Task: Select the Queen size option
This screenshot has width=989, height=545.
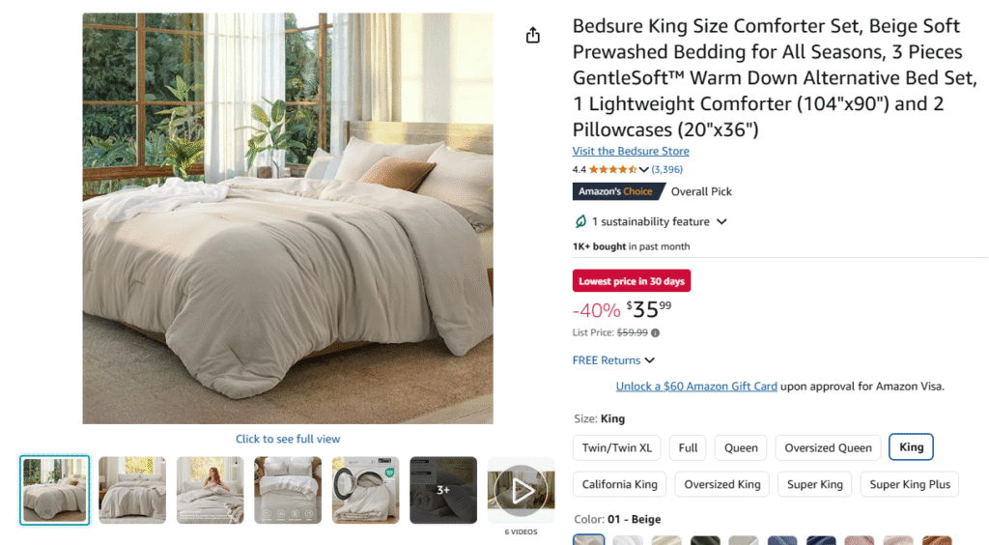Action: pyautogui.click(x=741, y=447)
